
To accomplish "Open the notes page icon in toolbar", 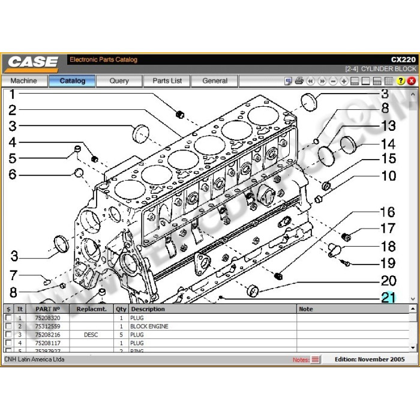I will (x=288, y=81).
